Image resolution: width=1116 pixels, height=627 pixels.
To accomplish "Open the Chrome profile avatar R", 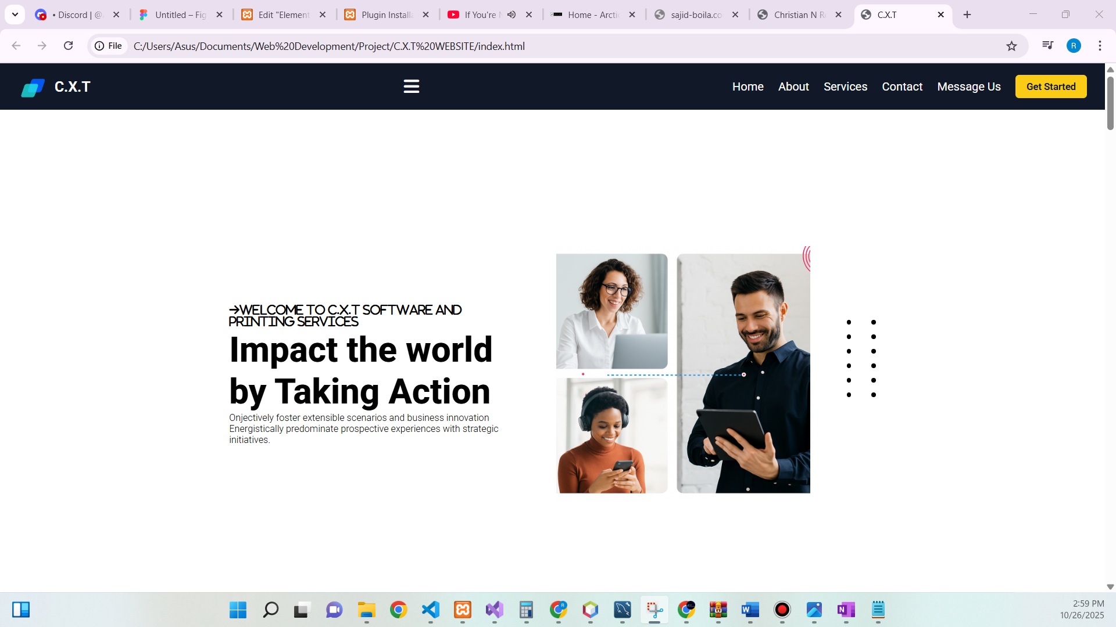I will click(x=1074, y=46).
